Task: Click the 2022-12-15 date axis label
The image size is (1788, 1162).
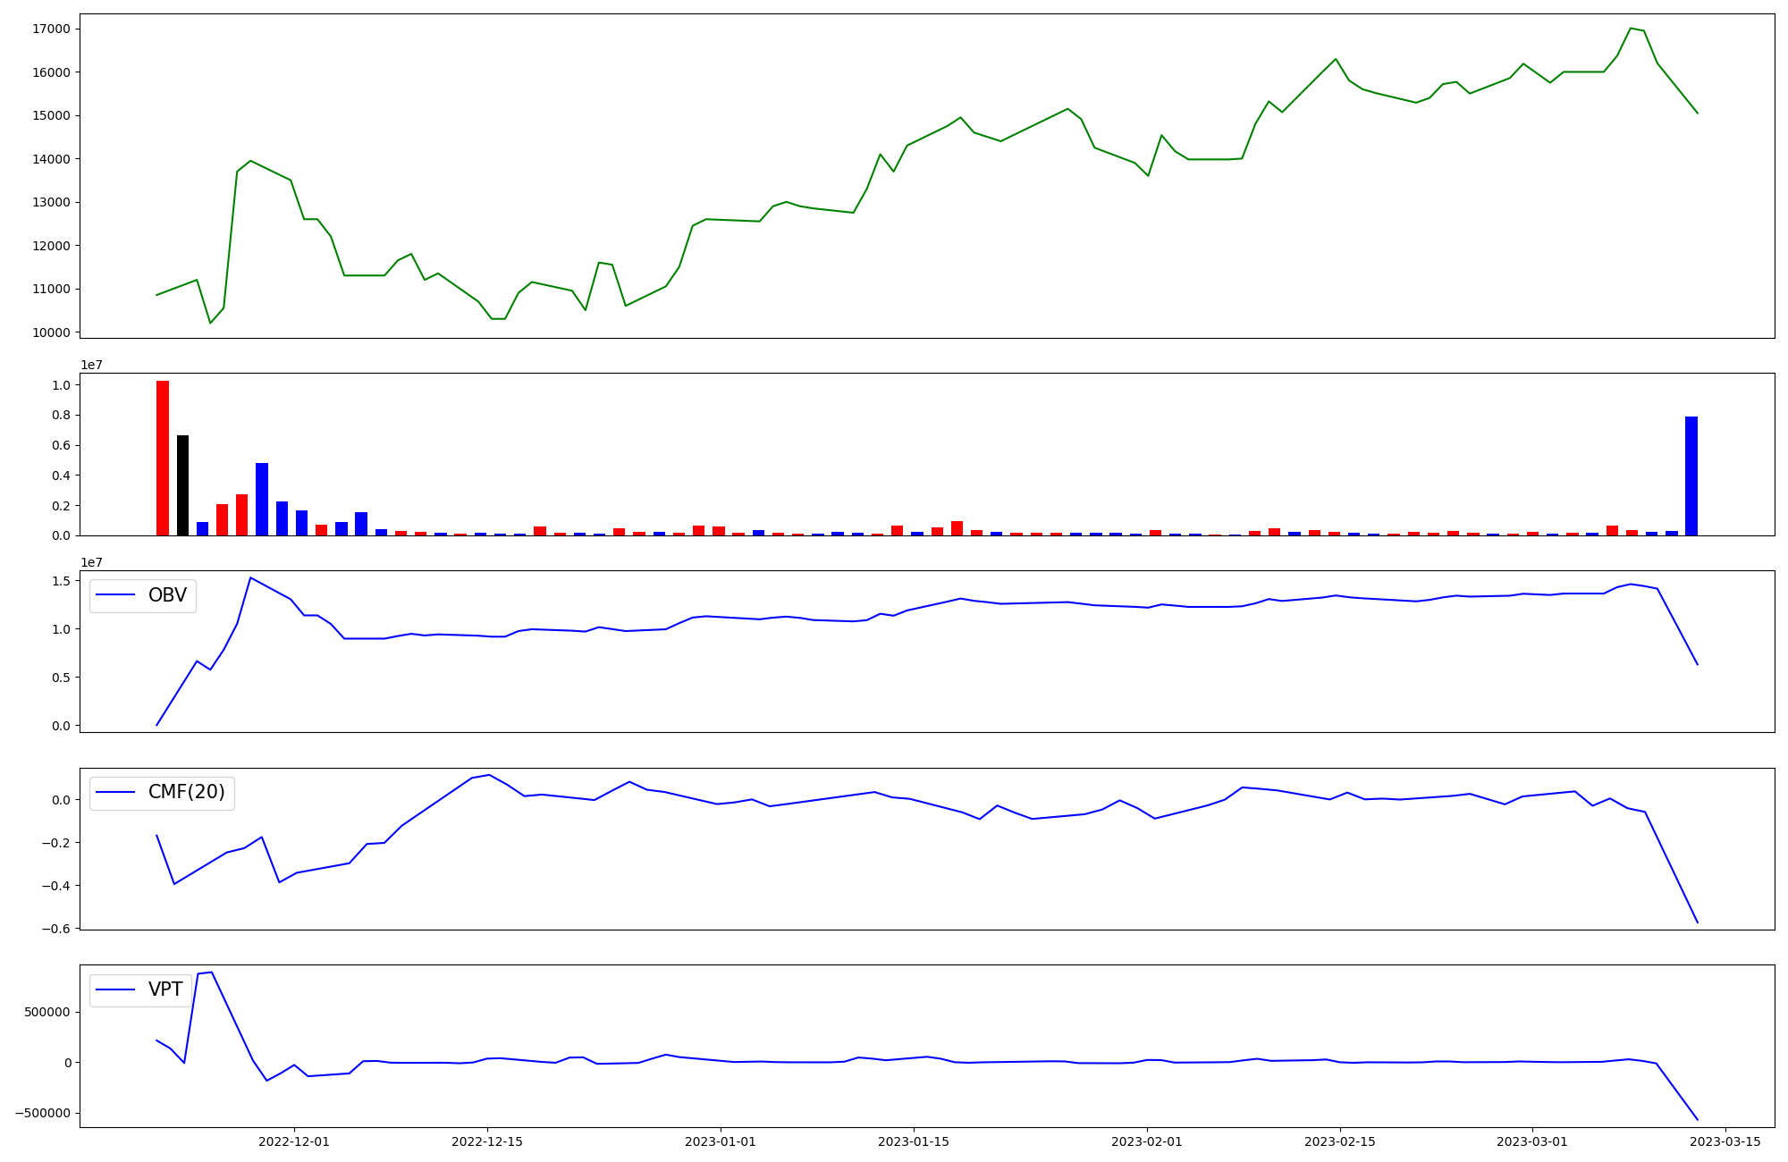Action: click(487, 1141)
